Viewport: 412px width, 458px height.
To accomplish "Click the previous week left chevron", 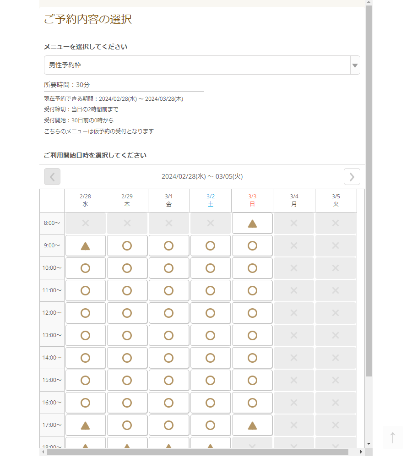I will (x=52, y=177).
